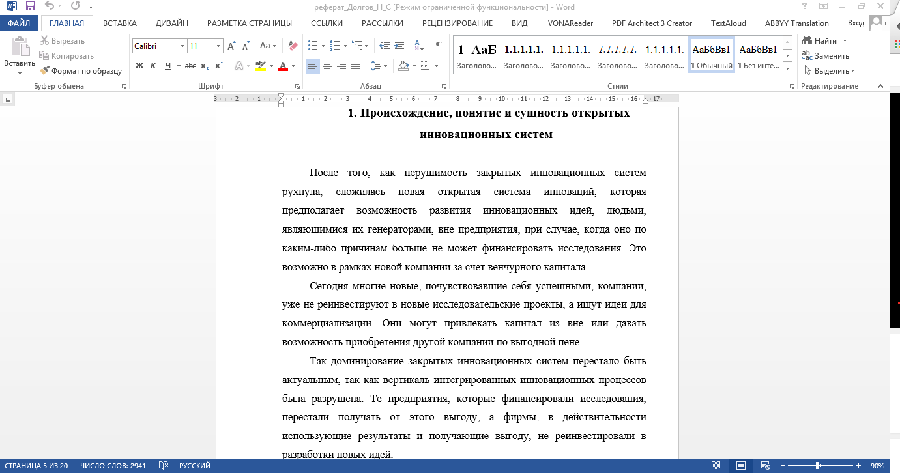The height and width of the screenshot is (473, 900).
Task: Show paragraph marks with pilcrow icon
Action: [439, 46]
